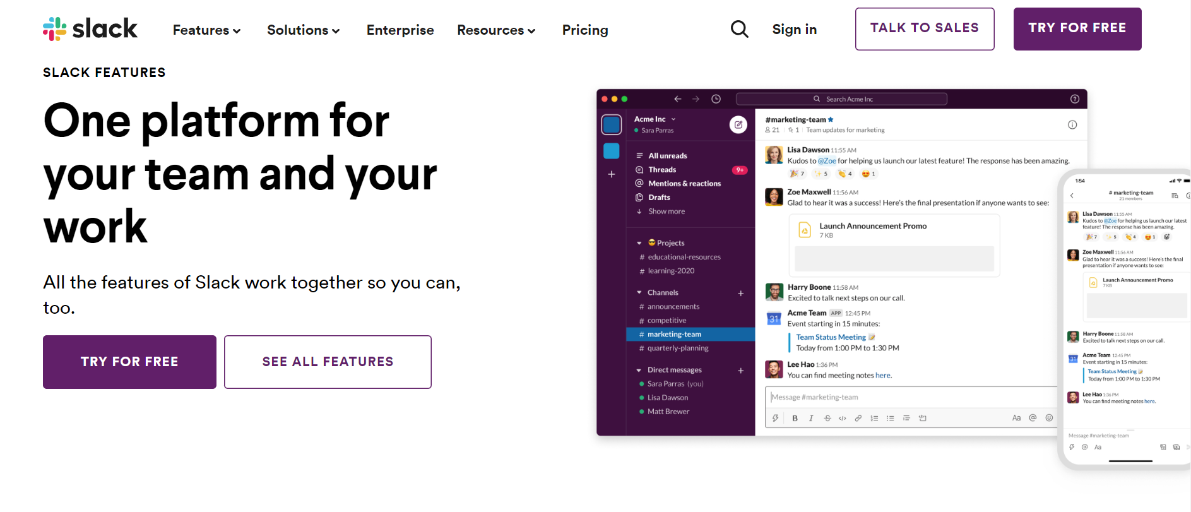The width and height of the screenshot is (1191, 512).
Task: Open the Pricing menu item
Action: pos(584,30)
